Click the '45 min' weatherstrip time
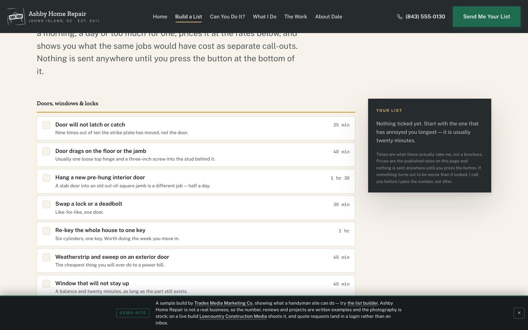Image resolution: width=528 pixels, height=330 pixels. pos(341,257)
